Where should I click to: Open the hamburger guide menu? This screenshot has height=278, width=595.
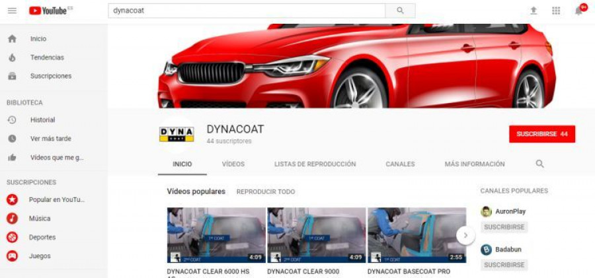[x=12, y=11]
